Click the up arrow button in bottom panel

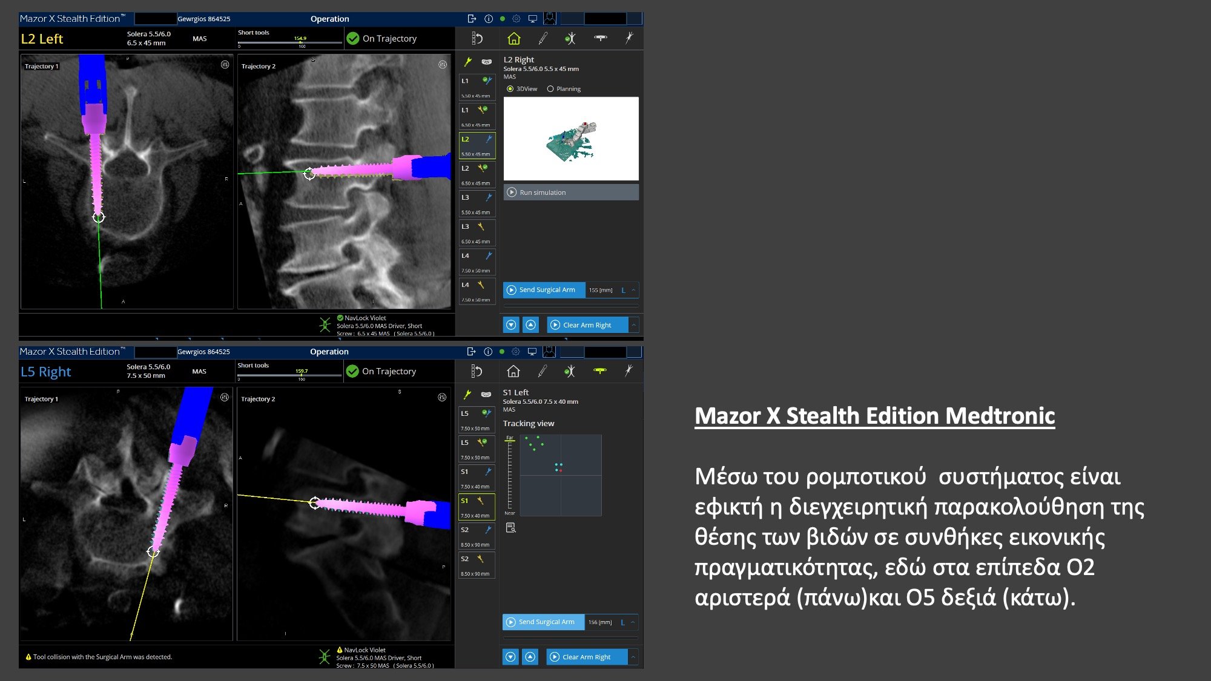pos(530,657)
